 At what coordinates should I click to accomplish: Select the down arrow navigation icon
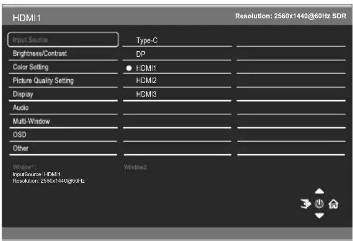tap(319, 216)
